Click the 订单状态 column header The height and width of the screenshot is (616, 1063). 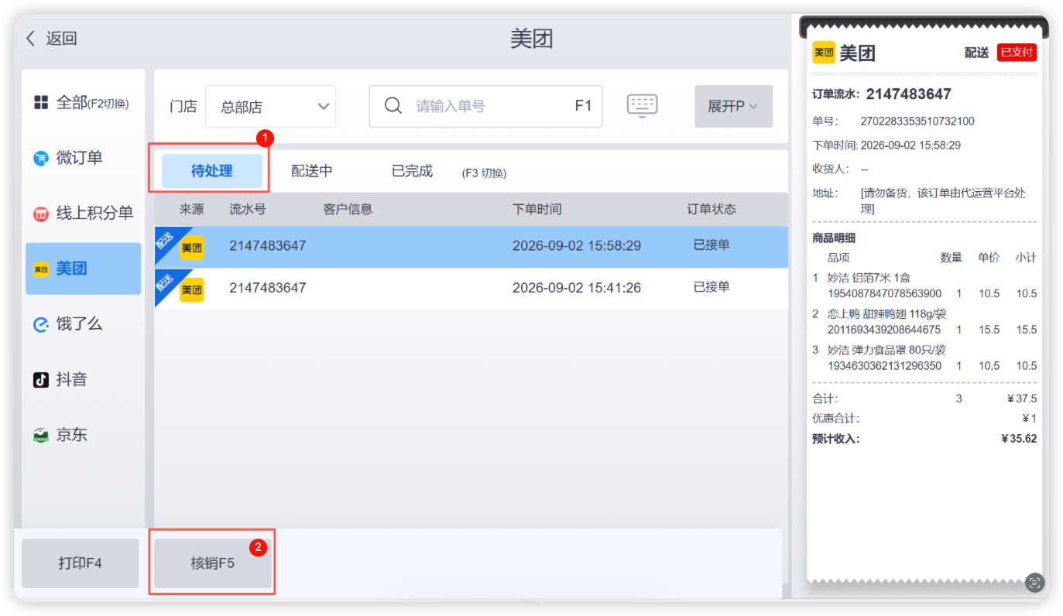[712, 209]
